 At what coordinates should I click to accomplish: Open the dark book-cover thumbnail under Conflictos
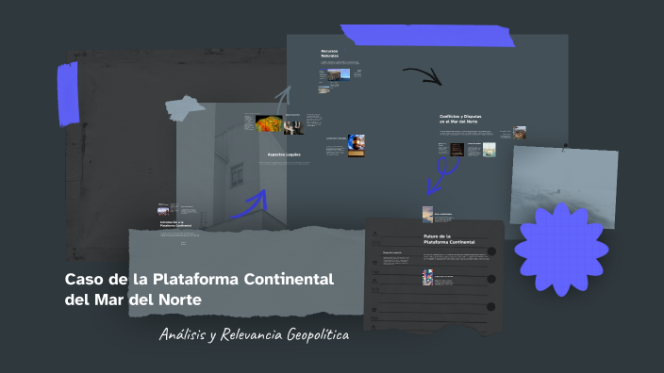pos(456,150)
